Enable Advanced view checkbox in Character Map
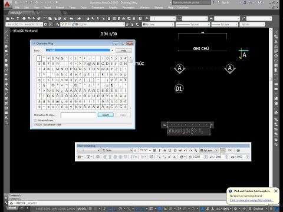 35,120
